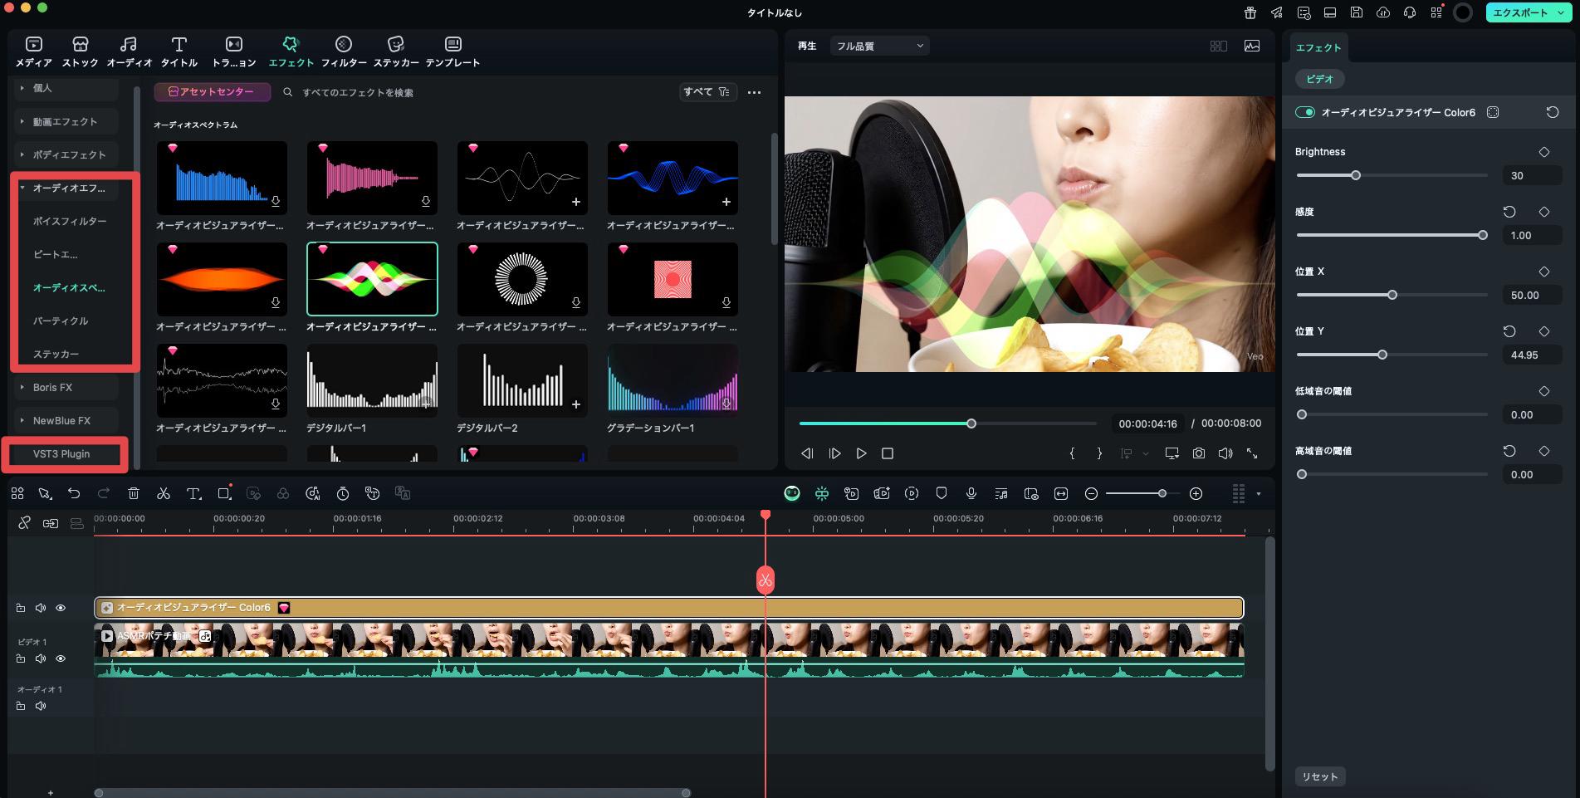Viewport: 1580px width, 798px height.
Task: Click the delete trash icon in timeline toolbar
Action: click(133, 493)
